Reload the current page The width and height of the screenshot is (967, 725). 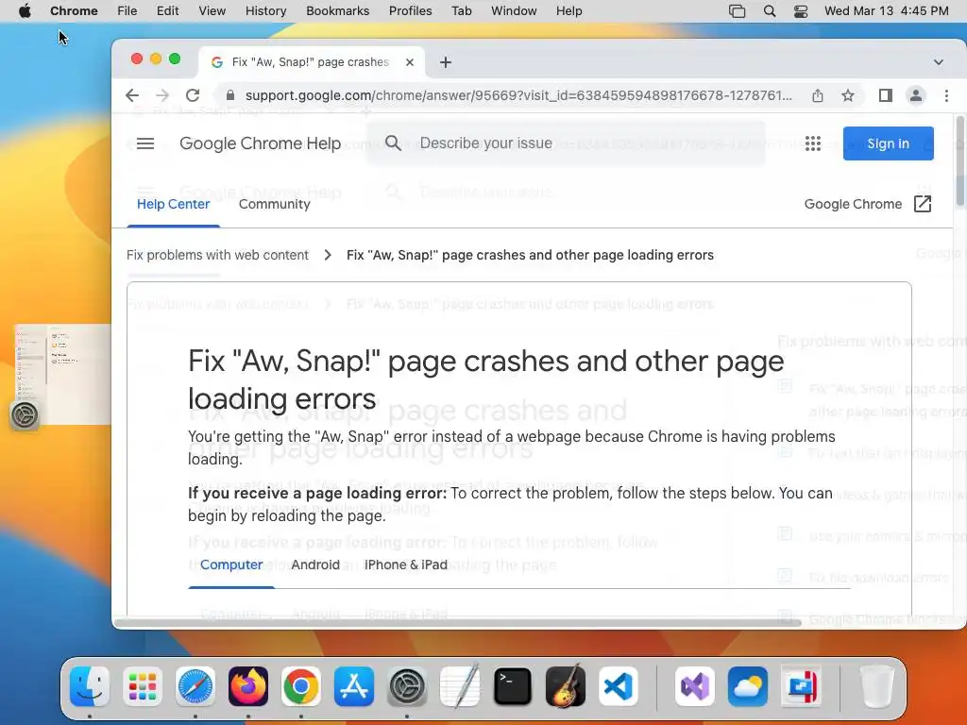193,95
